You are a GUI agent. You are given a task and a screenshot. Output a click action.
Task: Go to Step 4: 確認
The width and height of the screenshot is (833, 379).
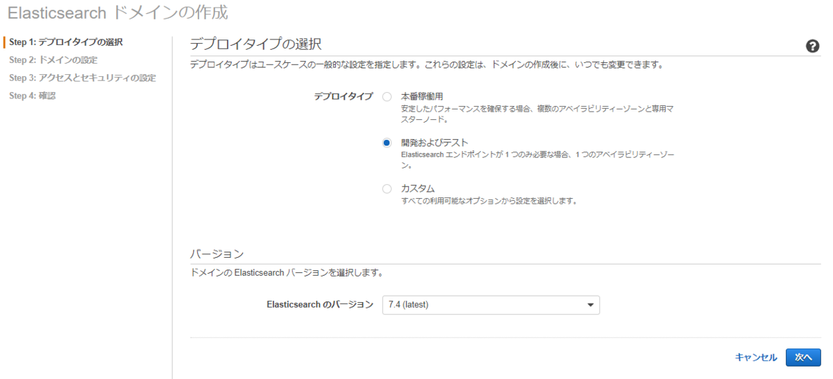[33, 96]
